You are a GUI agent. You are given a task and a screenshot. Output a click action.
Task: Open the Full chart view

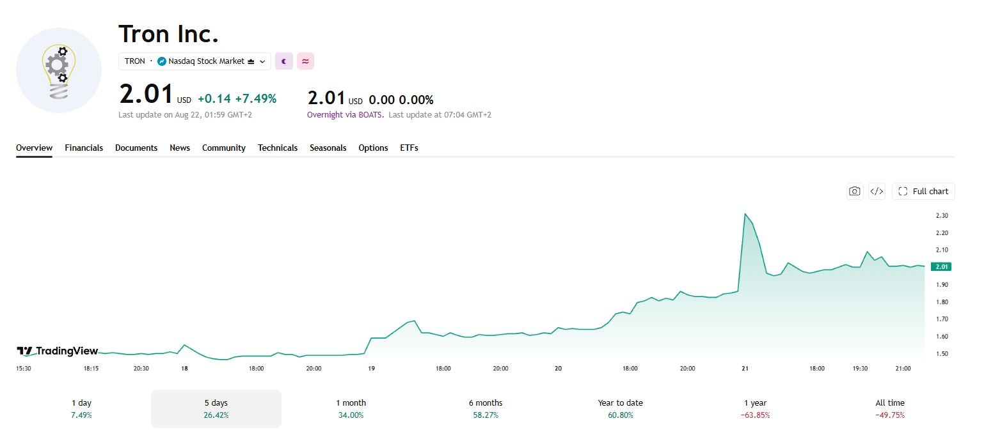coord(923,191)
